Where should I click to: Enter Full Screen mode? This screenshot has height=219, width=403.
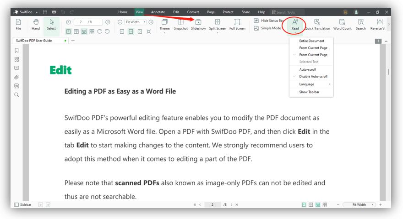coord(237,25)
